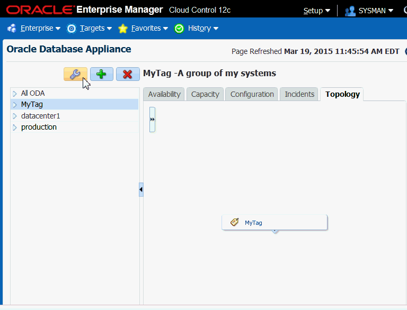Click the green plus add tag button
The height and width of the screenshot is (310, 407).
pyautogui.click(x=102, y=74)
